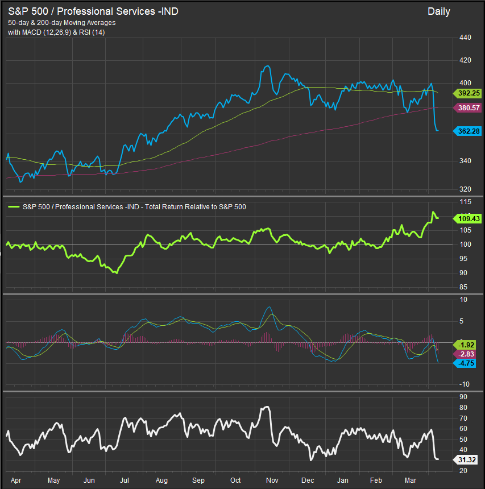Select the "50-day & 200-day Moving Averages" subtitle
This screenshot has width=485, height=489.
[62, 23]
